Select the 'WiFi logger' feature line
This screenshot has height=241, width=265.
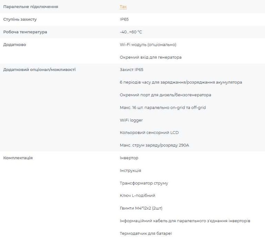click(x=131, y=120)
